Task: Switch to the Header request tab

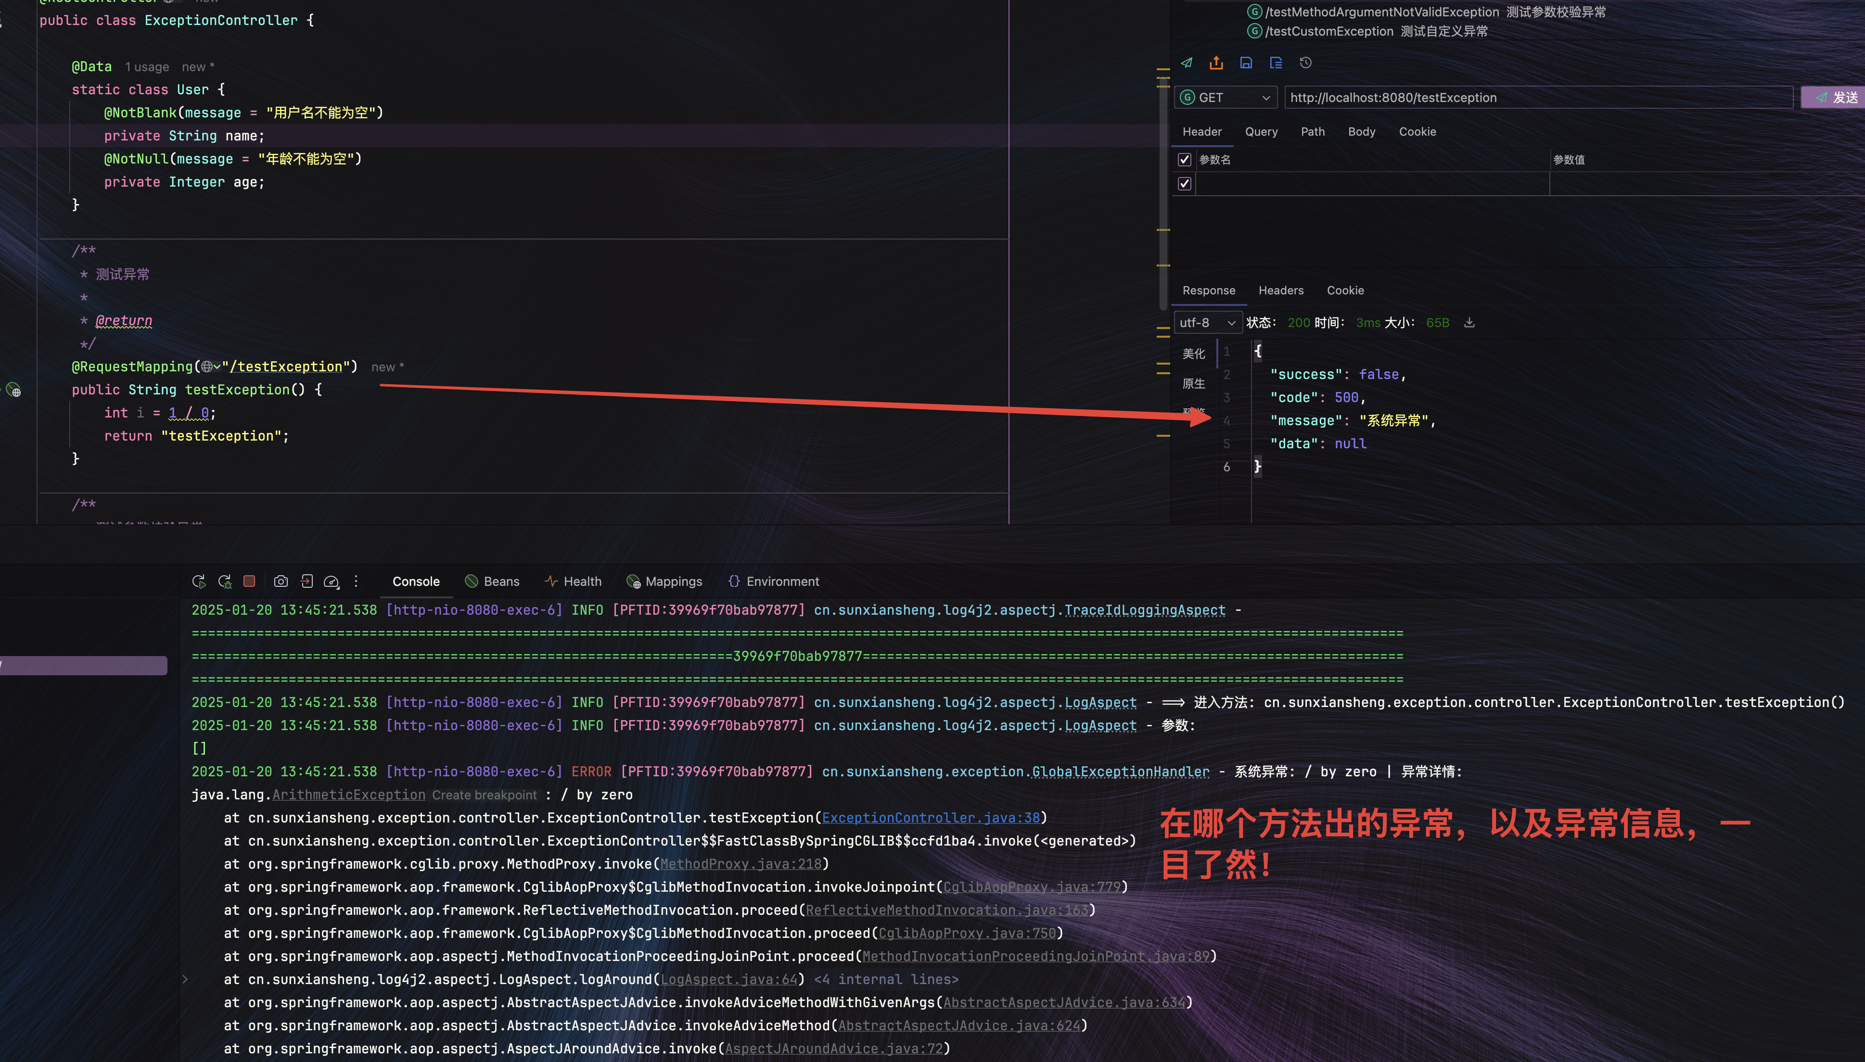Action: point(1202,132)
